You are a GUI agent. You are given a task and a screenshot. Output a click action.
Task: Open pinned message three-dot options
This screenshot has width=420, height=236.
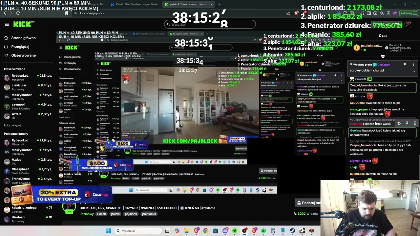(413, 65)
